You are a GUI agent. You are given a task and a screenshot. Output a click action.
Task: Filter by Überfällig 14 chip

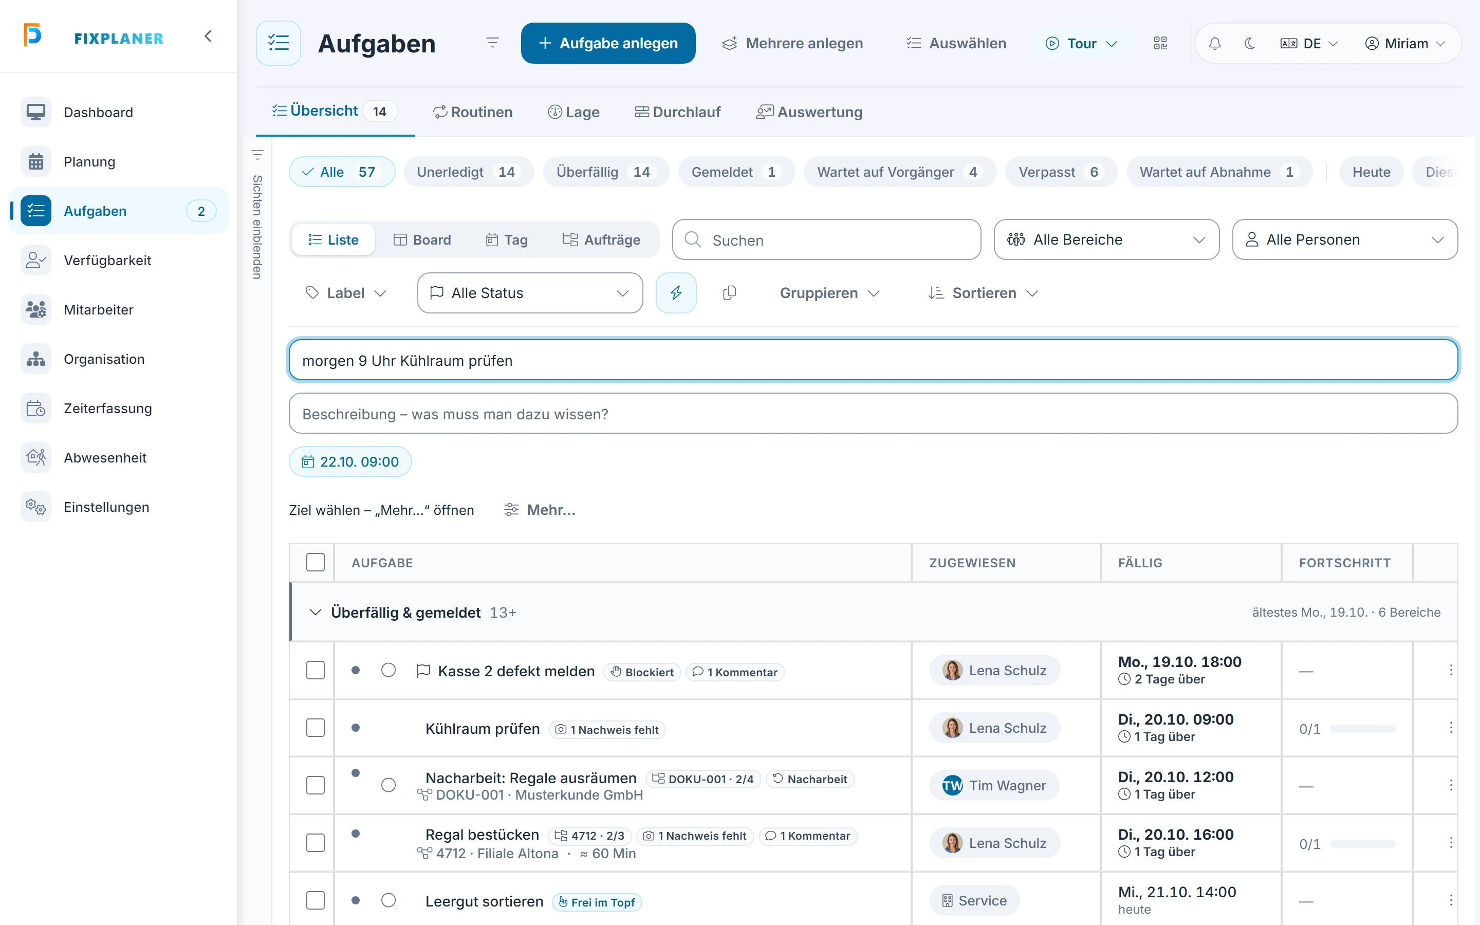(x=605, y=172)
